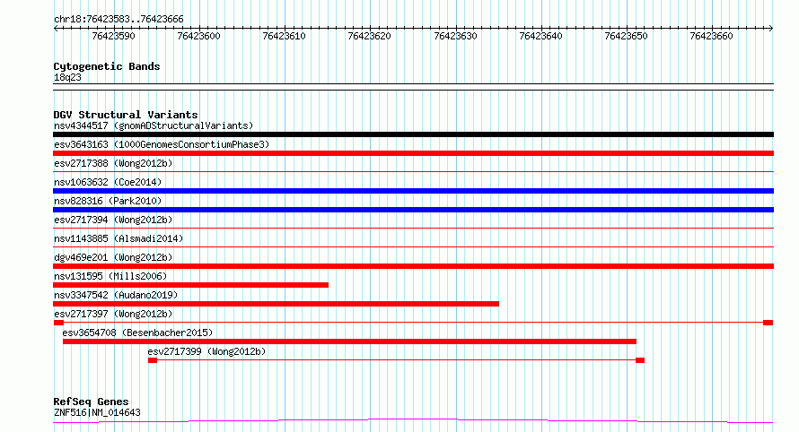Open dgv469e201 (Wong2012b) label

pyautogui.click(x=113, y=257)
